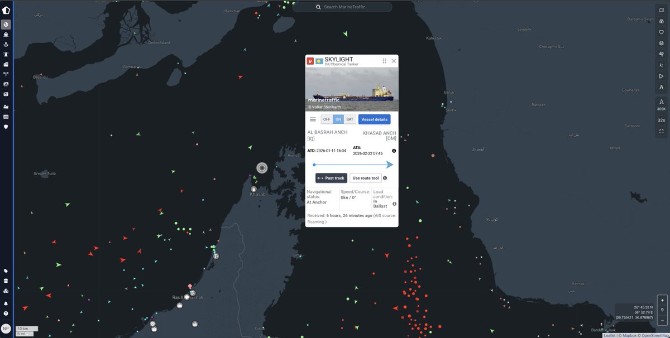Select the distance measuring compass tool

662,87
